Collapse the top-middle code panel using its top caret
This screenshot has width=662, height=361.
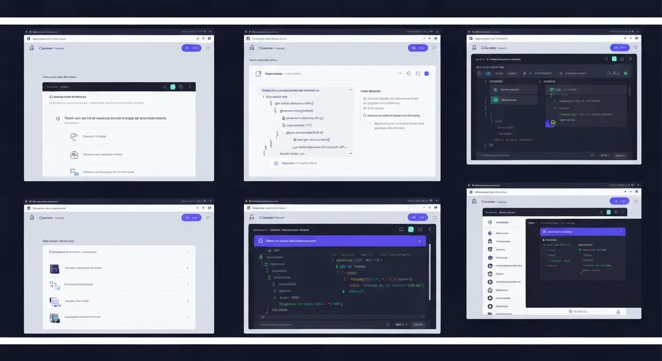pos(350,90)
